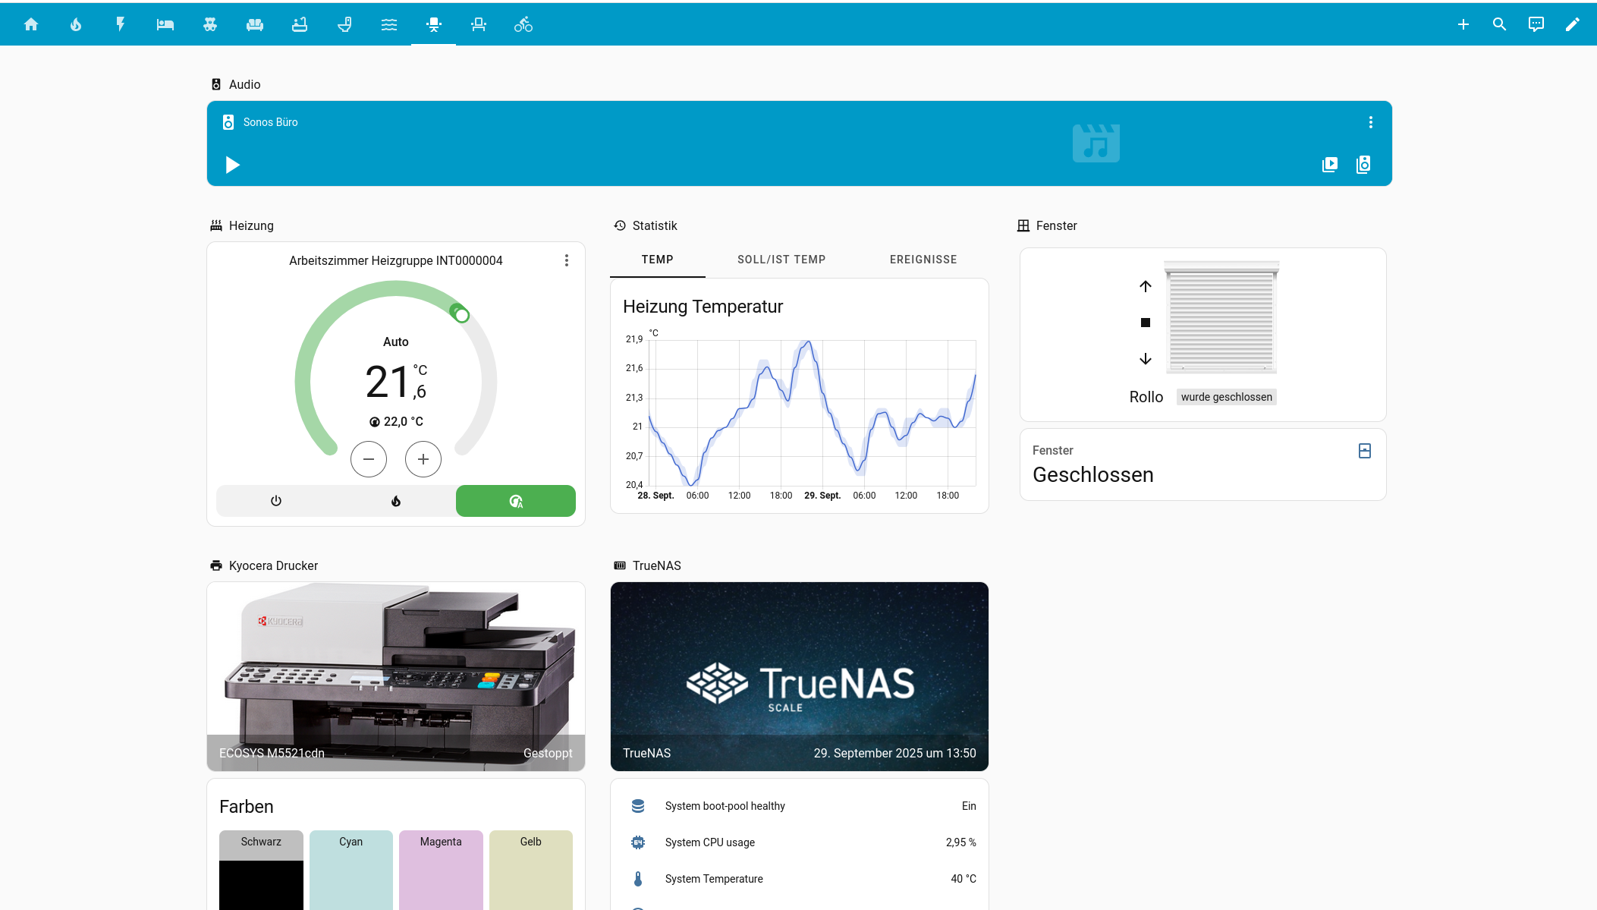
Task: Move the Rollo shutter up
Action: [x=1146, y=286]
